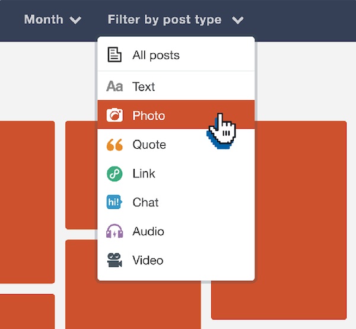Click the video camera icon

click(115, 260)
